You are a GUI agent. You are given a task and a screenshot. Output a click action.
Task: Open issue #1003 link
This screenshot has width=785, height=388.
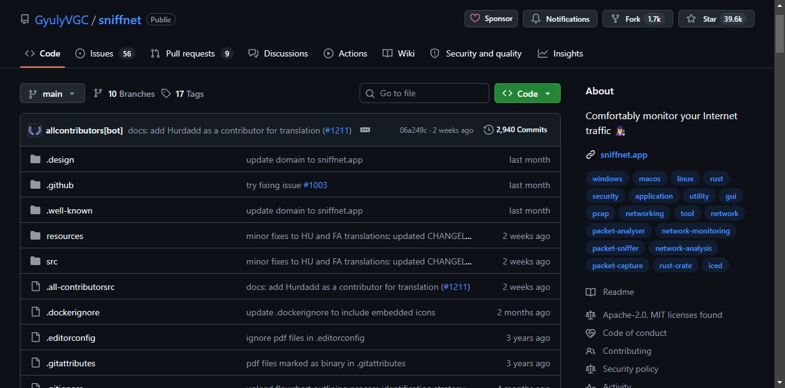click(x=315, y=185)
